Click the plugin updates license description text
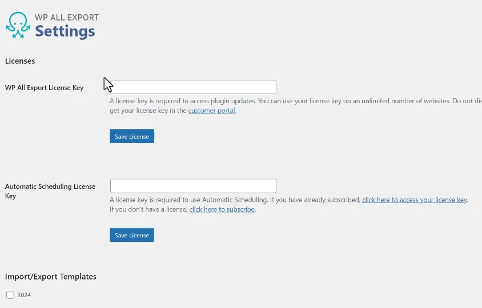Screen dimensions: 482x308 [286, 101]
